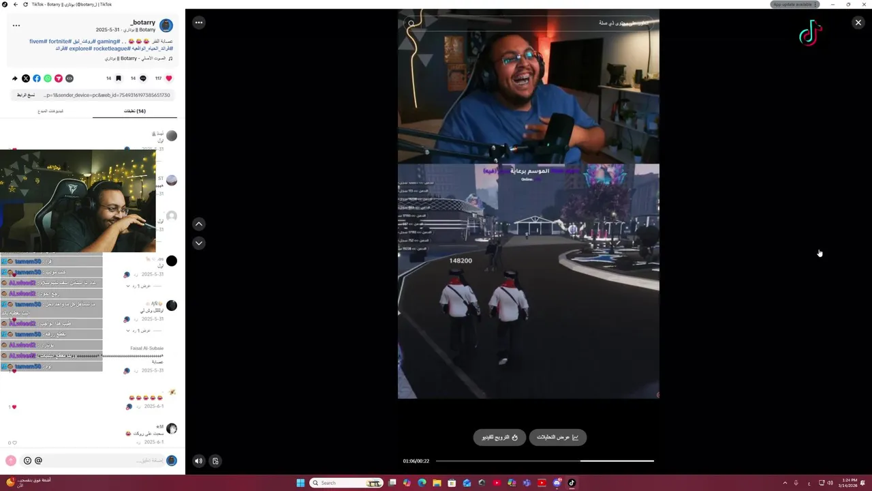Image resolution: width=872 pixels, height=491 pixels.
Task: Click the taskbar Search box
Action: click(x=346, y=483)
